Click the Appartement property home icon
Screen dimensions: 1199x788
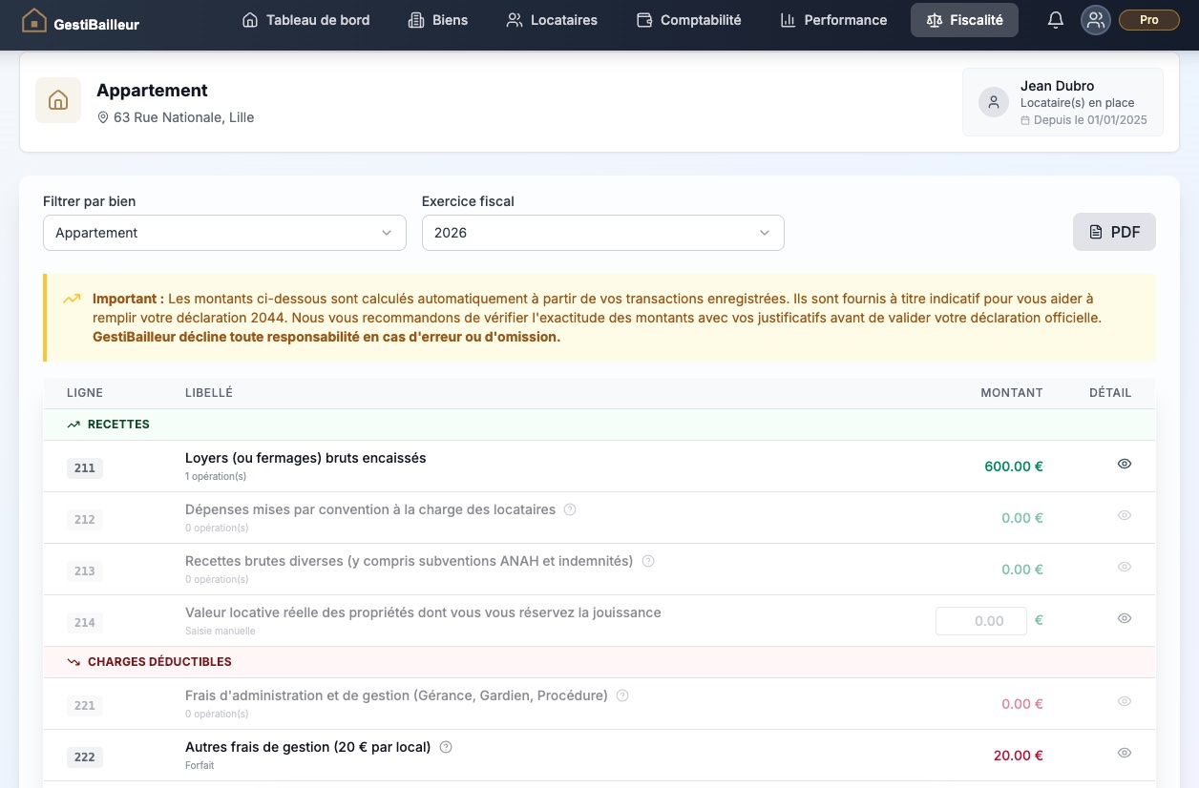click(58, 100)
